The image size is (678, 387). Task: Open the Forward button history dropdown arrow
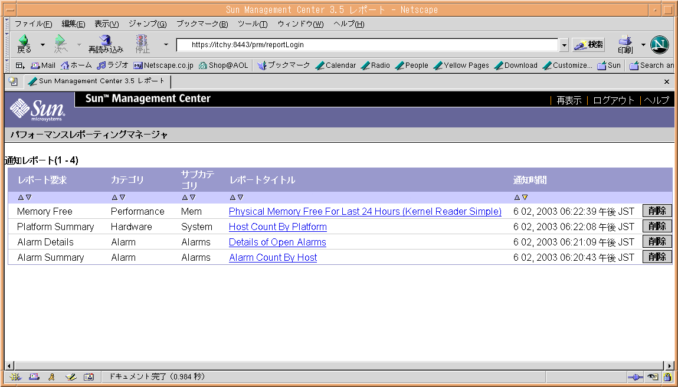coord(79,44)
